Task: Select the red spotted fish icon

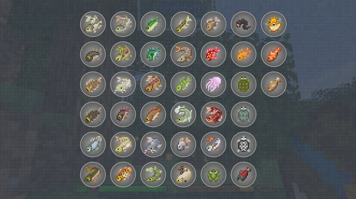Action: [x=213, y=54]
